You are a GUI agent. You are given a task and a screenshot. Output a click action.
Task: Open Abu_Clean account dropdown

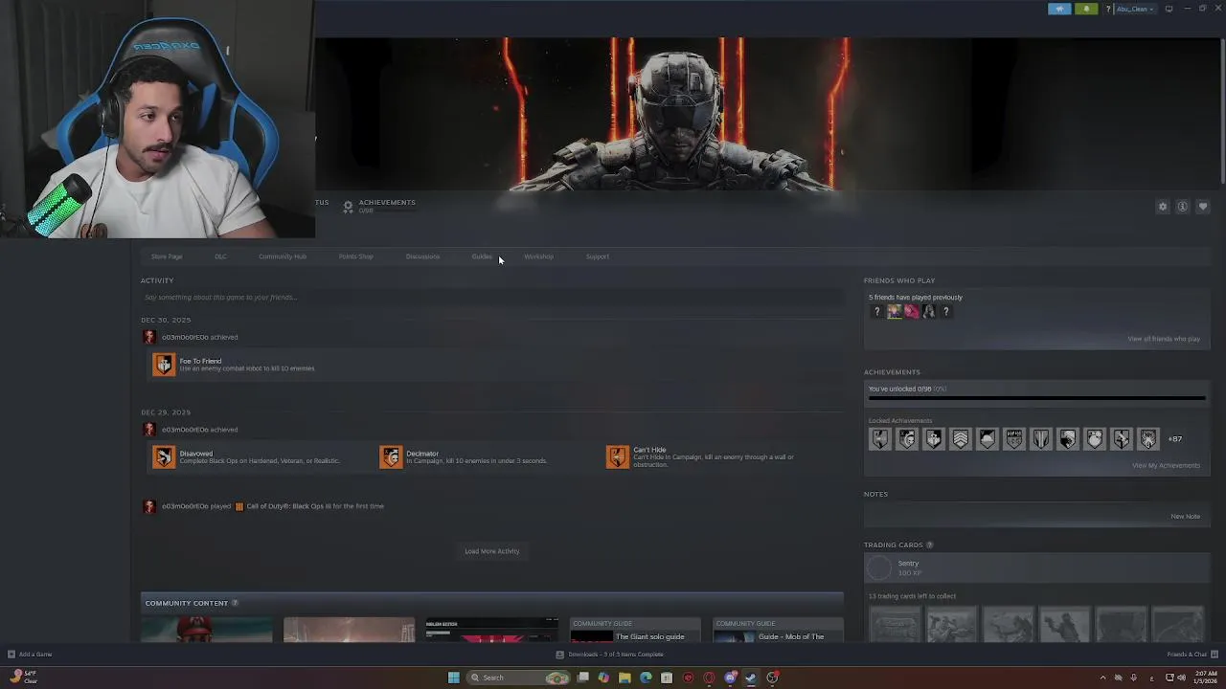1135,9
